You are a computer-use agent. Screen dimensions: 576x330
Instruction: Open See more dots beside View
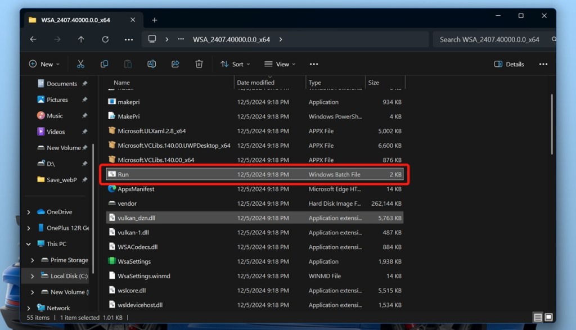pyautogui.click(x=314, y=64)
